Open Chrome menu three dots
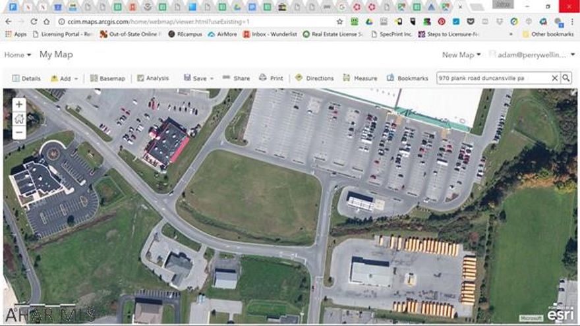 click(x=572, y=22)
